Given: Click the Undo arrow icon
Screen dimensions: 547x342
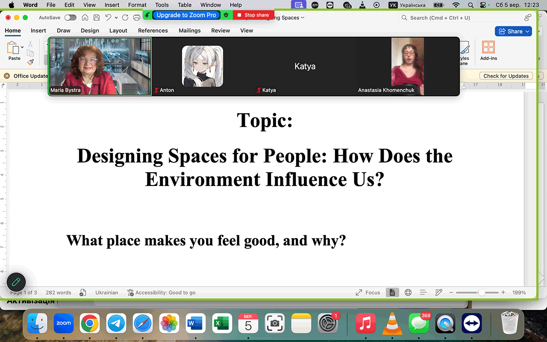Looking at the screenshot, I should 109,18.
